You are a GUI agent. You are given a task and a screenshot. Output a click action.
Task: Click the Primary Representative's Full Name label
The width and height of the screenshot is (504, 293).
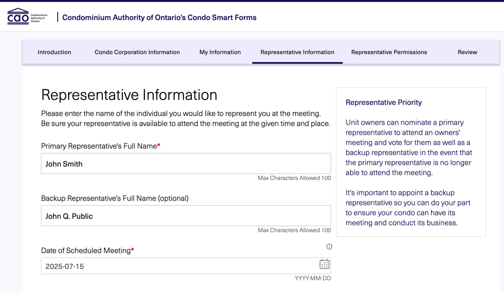(101, 146)
